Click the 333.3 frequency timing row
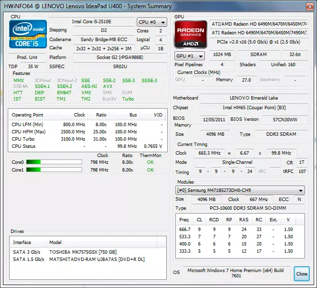 pos(240,251)
